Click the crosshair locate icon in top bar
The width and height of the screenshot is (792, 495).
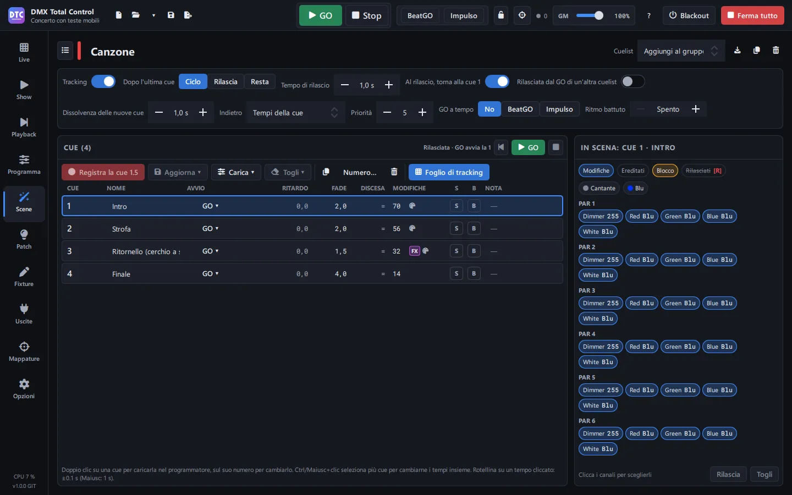[522, 15]
